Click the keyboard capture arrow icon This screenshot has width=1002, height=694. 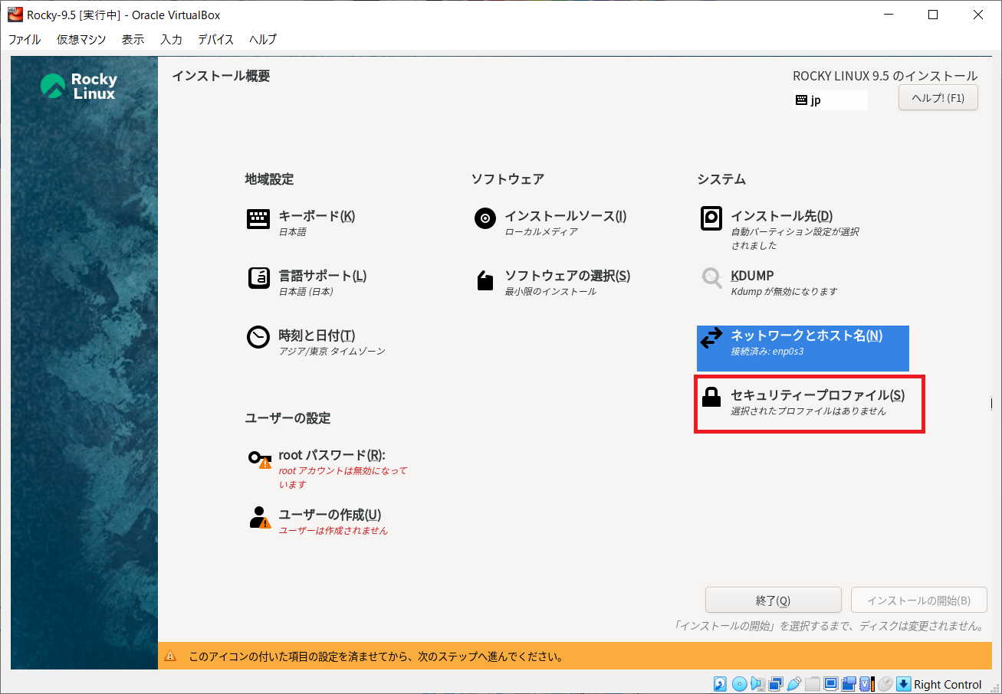pos(903,684)
